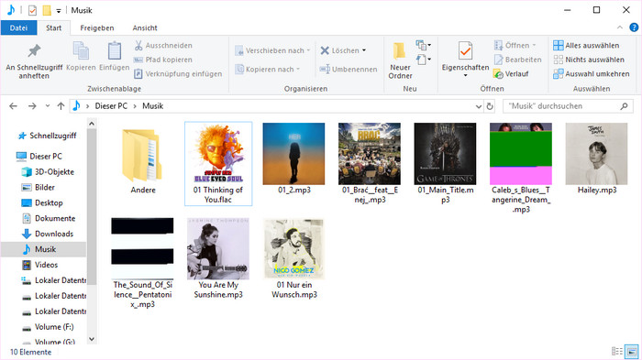Viewport: 642px width, 360px height.
Task: Open the Datei menu tab
Action: click(19, 27)
